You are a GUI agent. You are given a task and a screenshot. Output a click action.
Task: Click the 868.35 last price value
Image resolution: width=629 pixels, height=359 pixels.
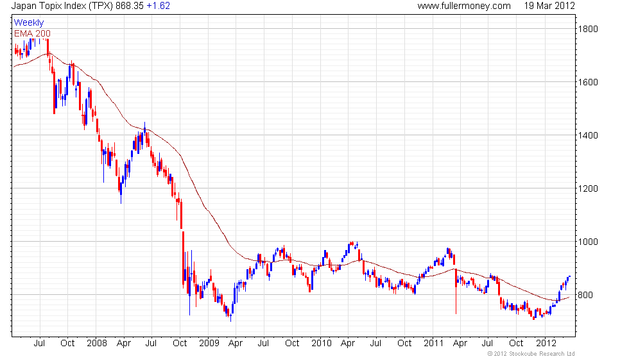(130, 6)
